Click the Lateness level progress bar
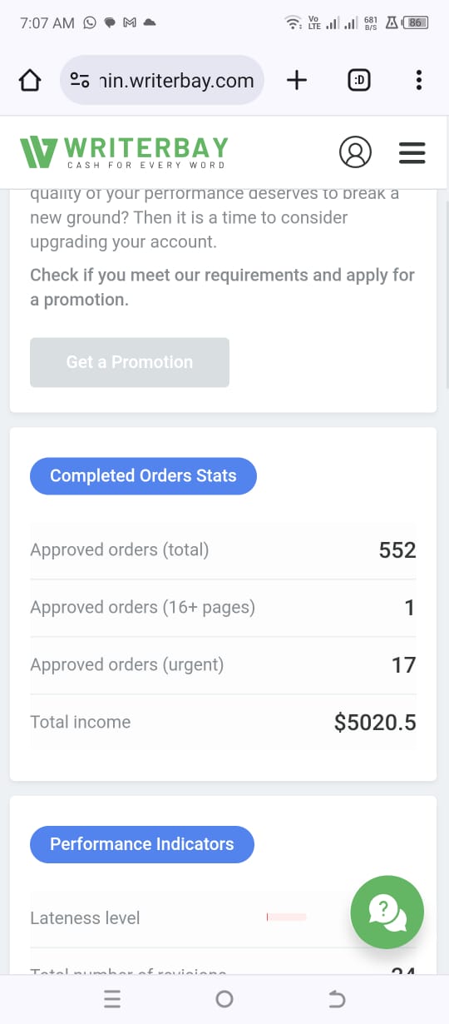Image resolution: width=449 pixels, height=1024 pixels. coord(286,917)
